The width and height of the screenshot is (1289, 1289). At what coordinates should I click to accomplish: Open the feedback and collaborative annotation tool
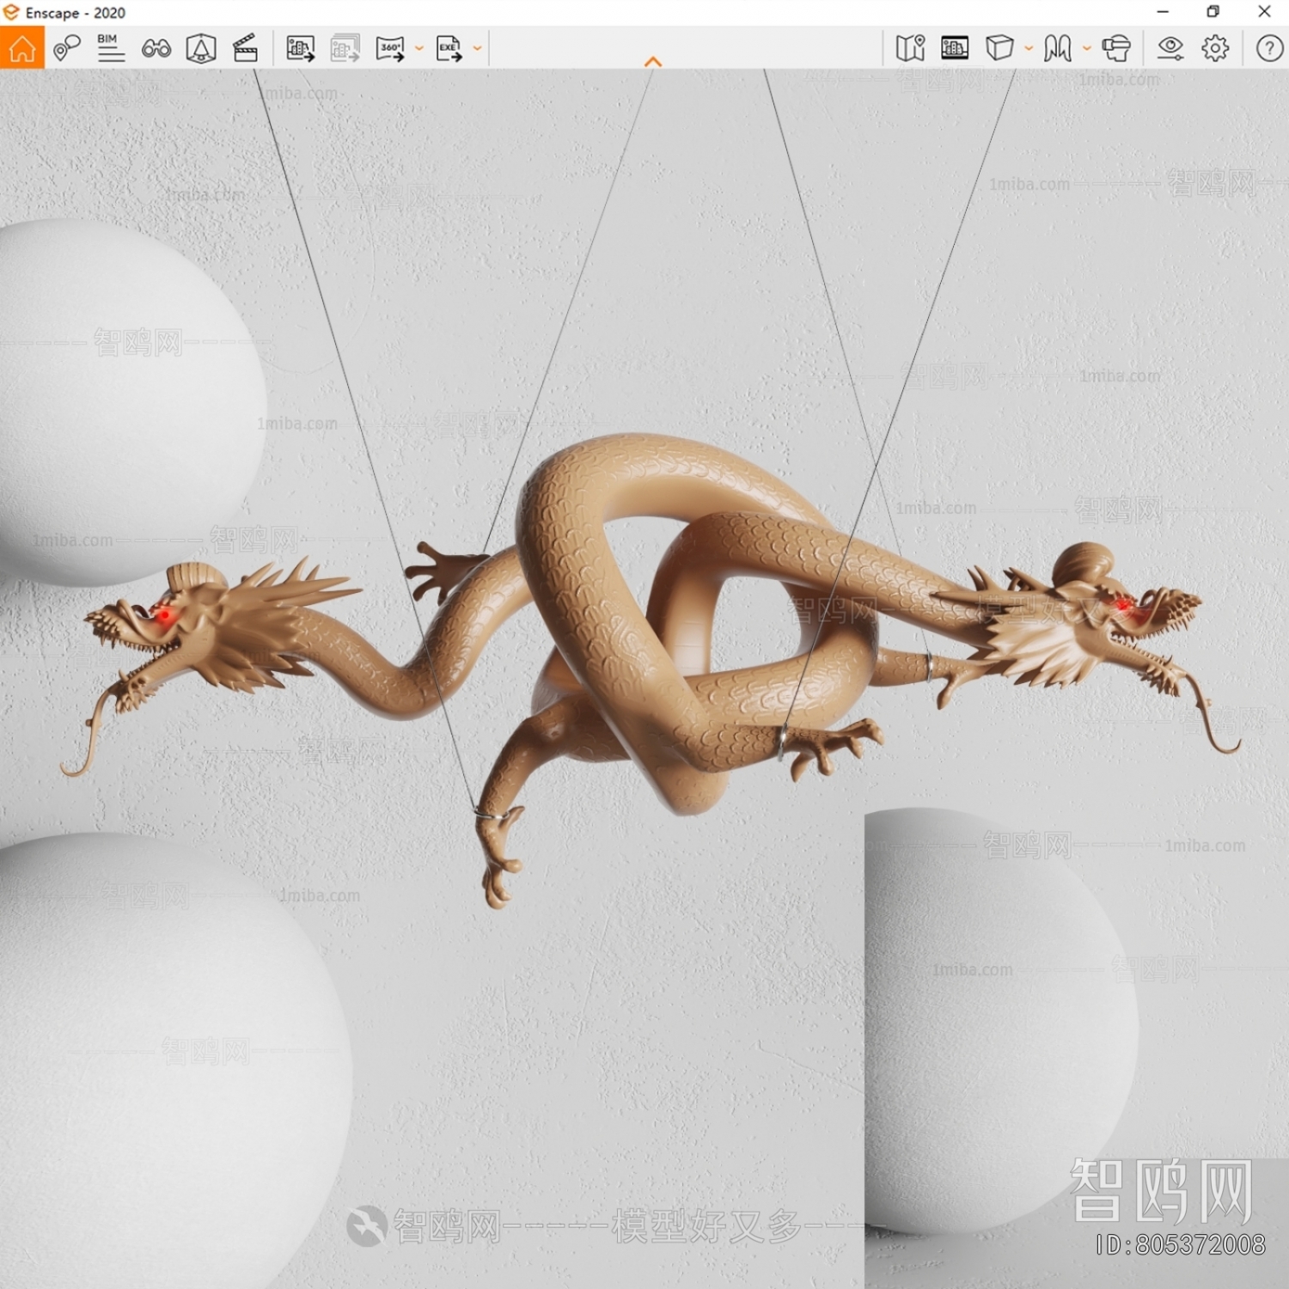point(66,48)
